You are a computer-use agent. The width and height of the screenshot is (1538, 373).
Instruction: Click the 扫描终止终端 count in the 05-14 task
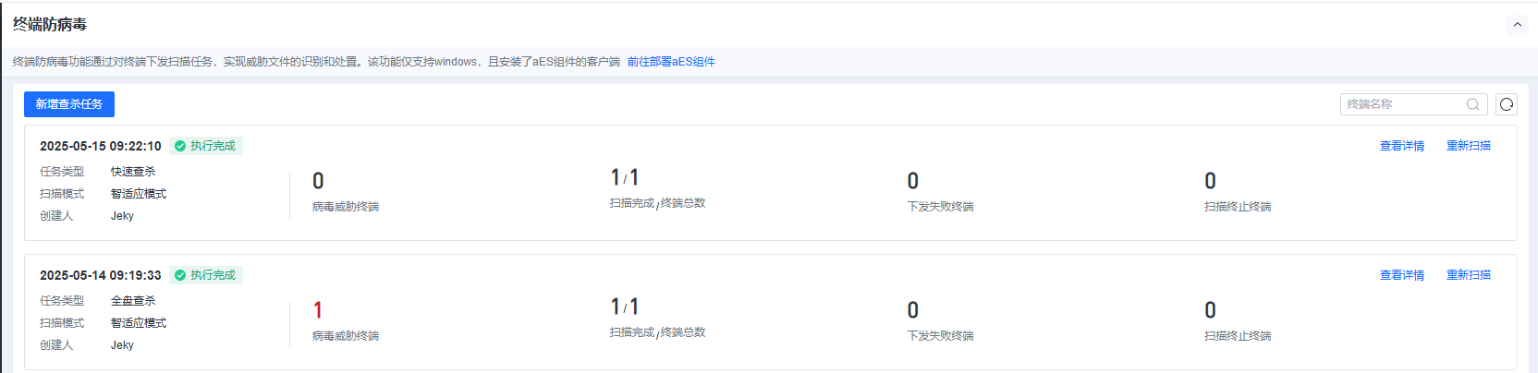tap(1210, 310)
